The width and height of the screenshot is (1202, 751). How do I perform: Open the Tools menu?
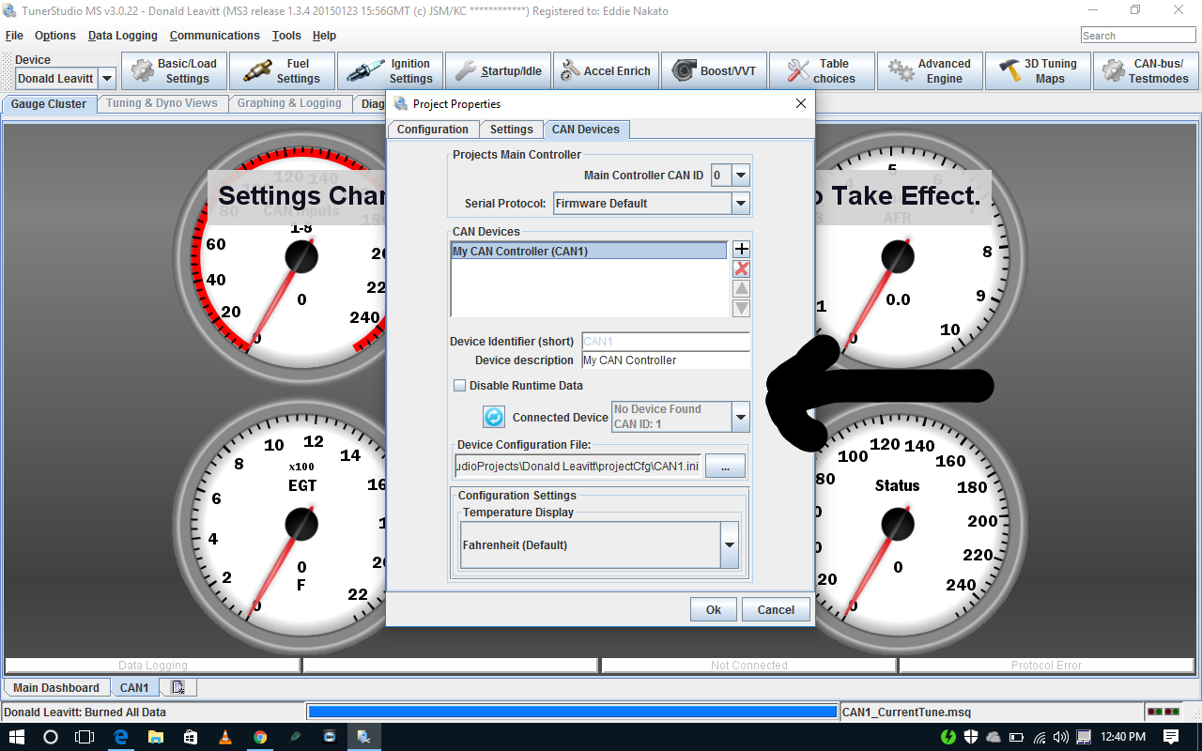(286, 36)
